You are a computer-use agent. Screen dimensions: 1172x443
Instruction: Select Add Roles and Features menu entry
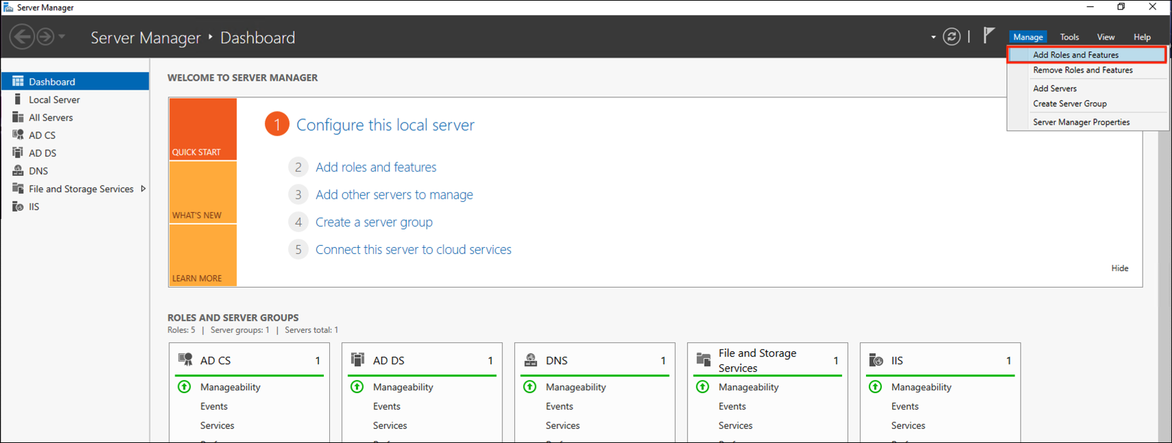[1075, 55]
